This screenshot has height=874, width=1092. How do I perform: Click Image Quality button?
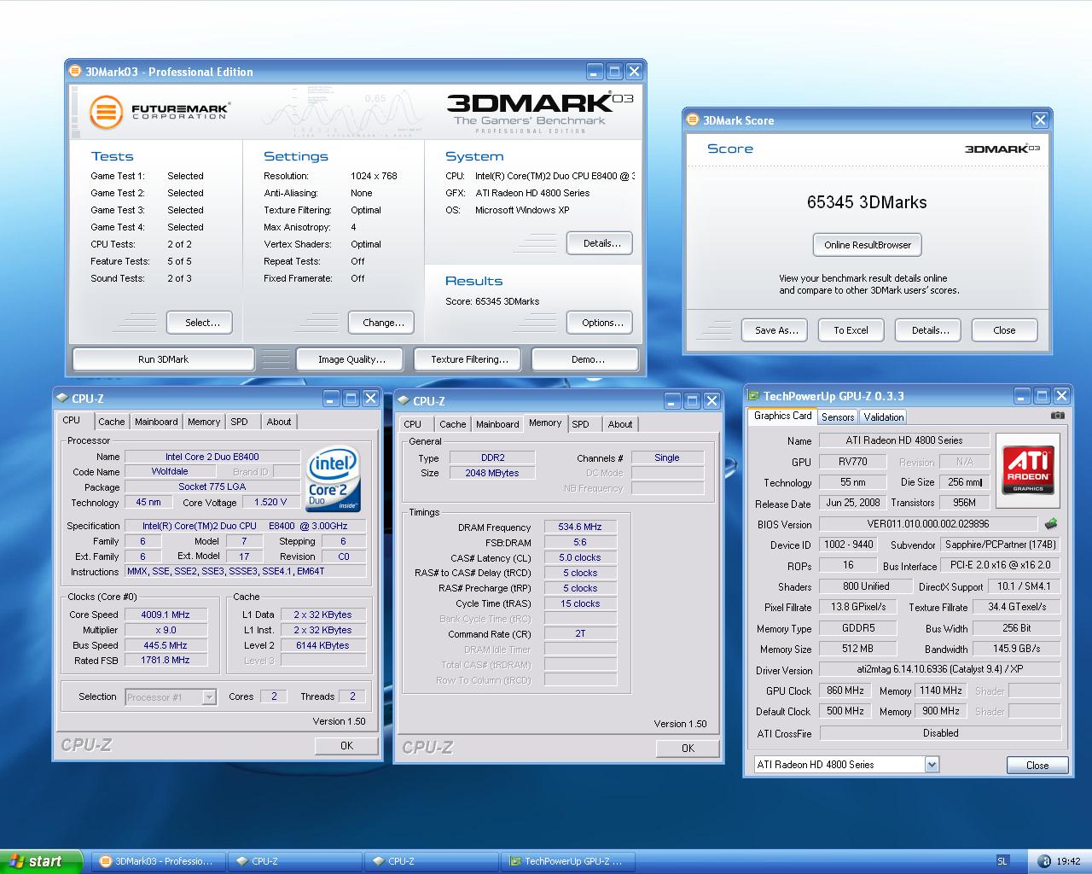tap(351, 359)
